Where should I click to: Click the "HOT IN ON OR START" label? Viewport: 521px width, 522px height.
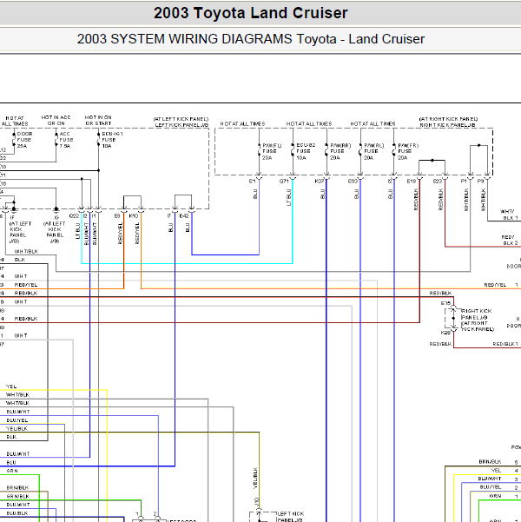coord(98,120)
